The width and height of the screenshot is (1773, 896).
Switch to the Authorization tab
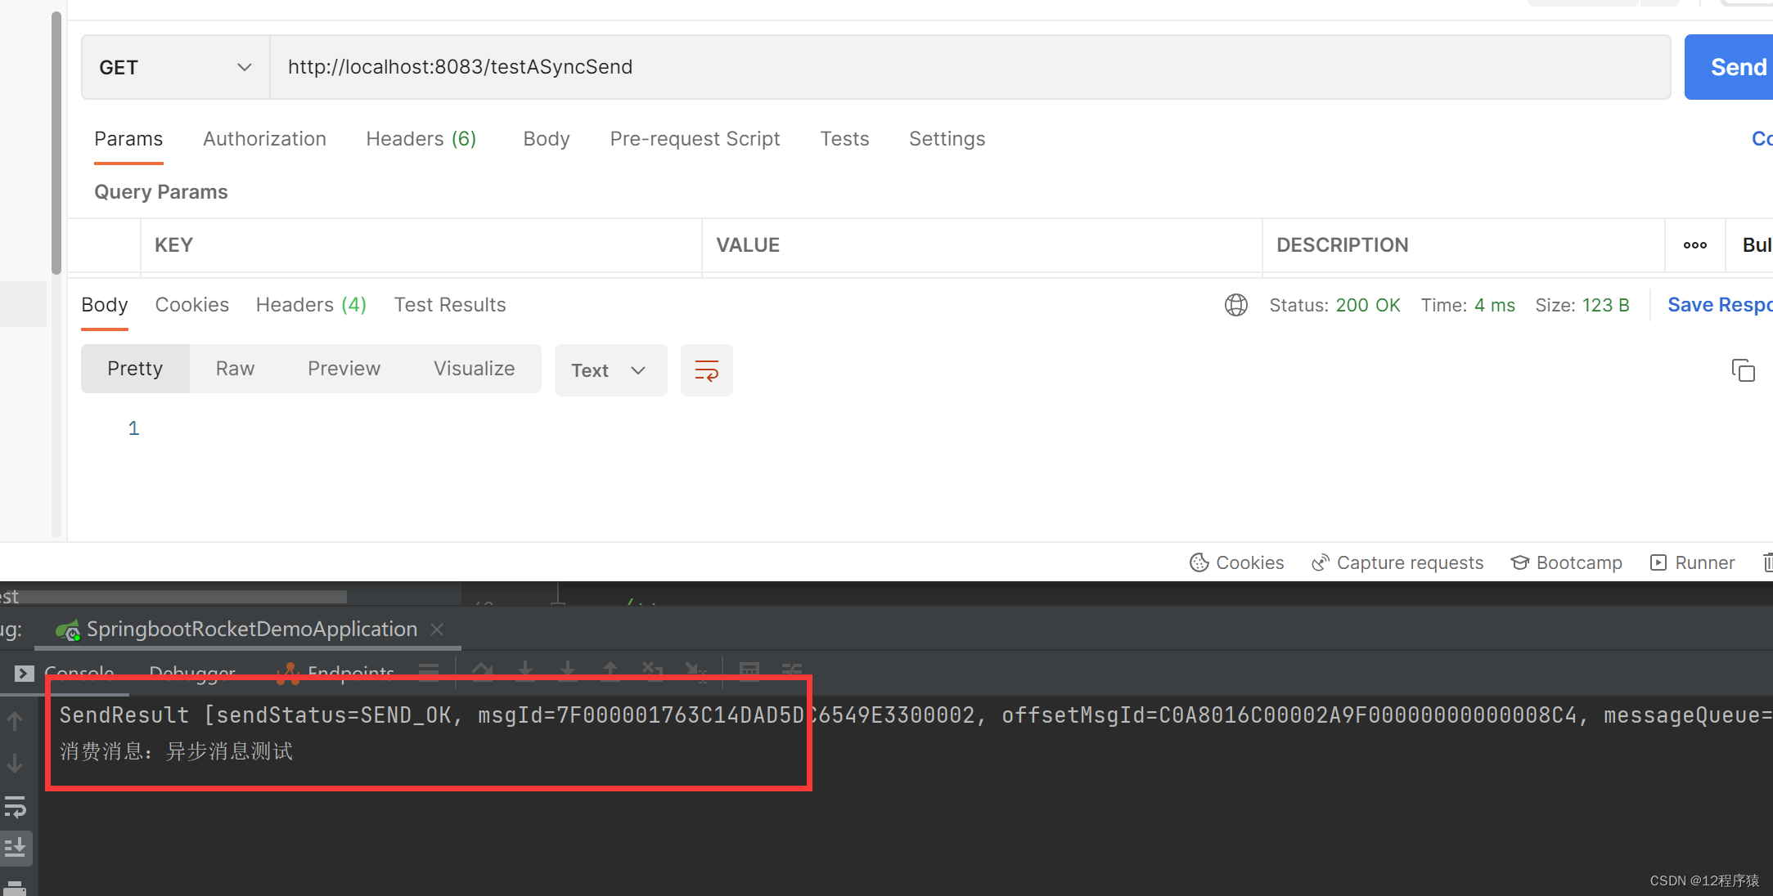[264, 139]
